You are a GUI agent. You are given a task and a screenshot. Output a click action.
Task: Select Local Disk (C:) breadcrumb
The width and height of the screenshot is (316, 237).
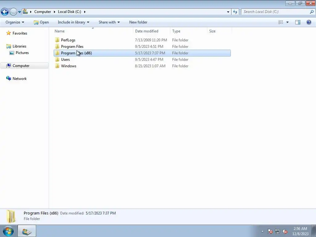pyautogui.click(x=69, y=12)
